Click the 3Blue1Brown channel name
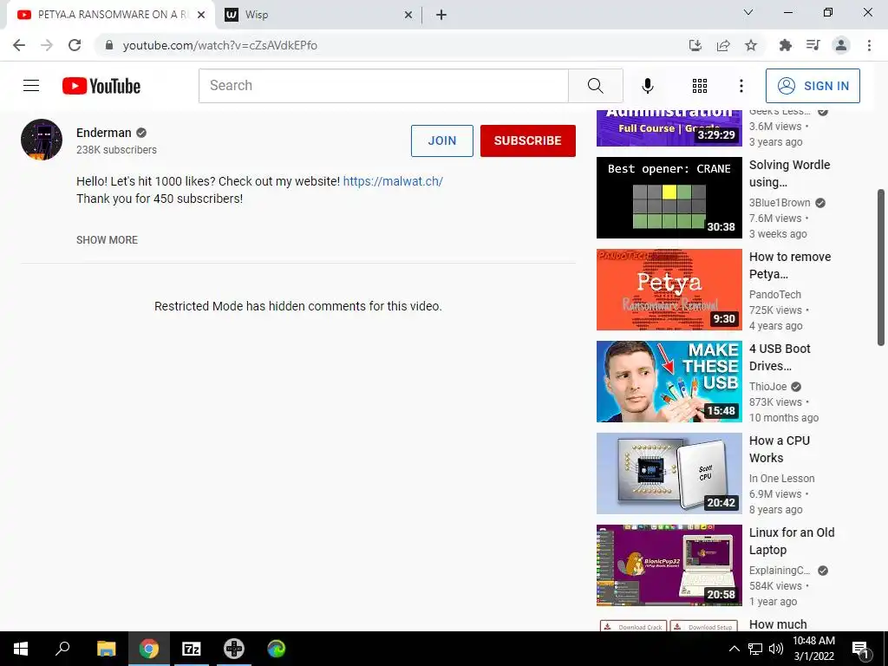This screenshot has width=888, height=666. pos(780,203)
